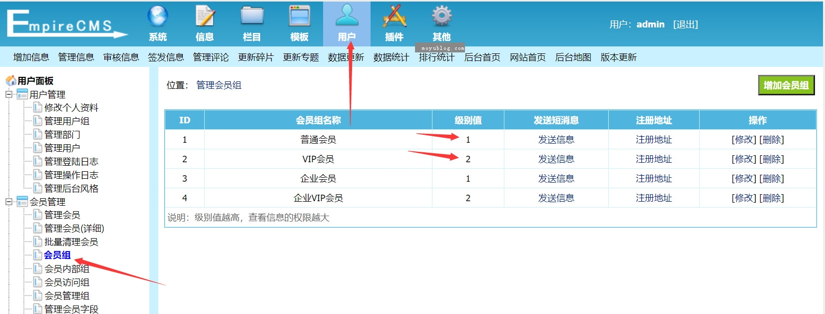Click [修改] in the VIP会员 row
Viewport: 825px width, 314px height.
[744, 159]
